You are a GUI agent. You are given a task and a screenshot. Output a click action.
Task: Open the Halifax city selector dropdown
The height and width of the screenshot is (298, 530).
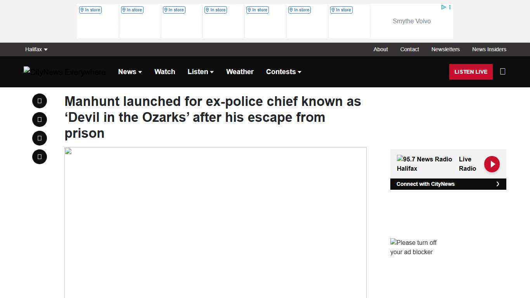[36, 49]
